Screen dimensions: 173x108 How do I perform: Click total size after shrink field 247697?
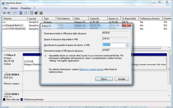[115, 51]
